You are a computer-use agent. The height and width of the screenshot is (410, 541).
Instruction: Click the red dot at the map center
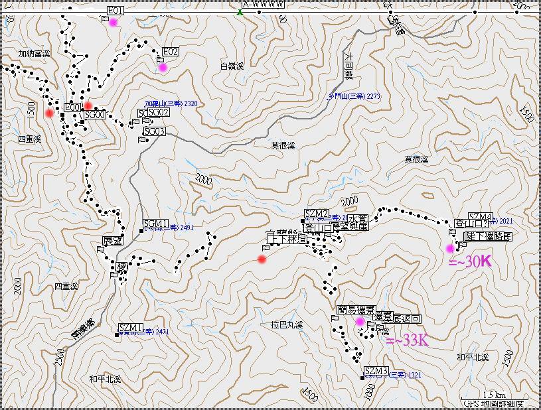pos(262,259)
